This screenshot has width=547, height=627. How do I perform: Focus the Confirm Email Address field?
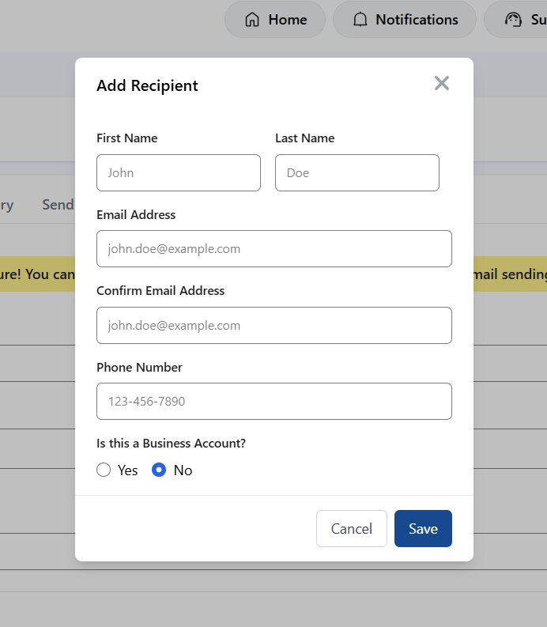[274, 326]
